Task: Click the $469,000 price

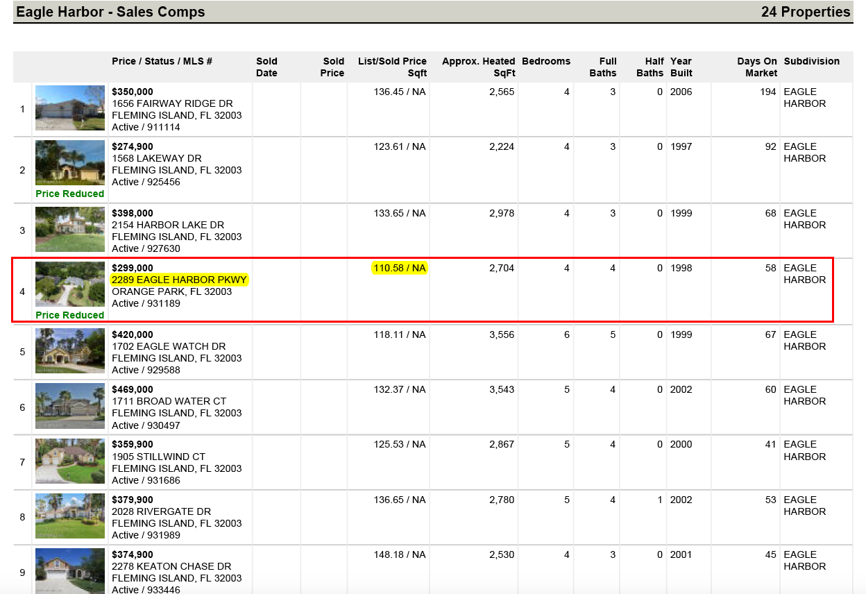Action: click(x=133, y=389)
